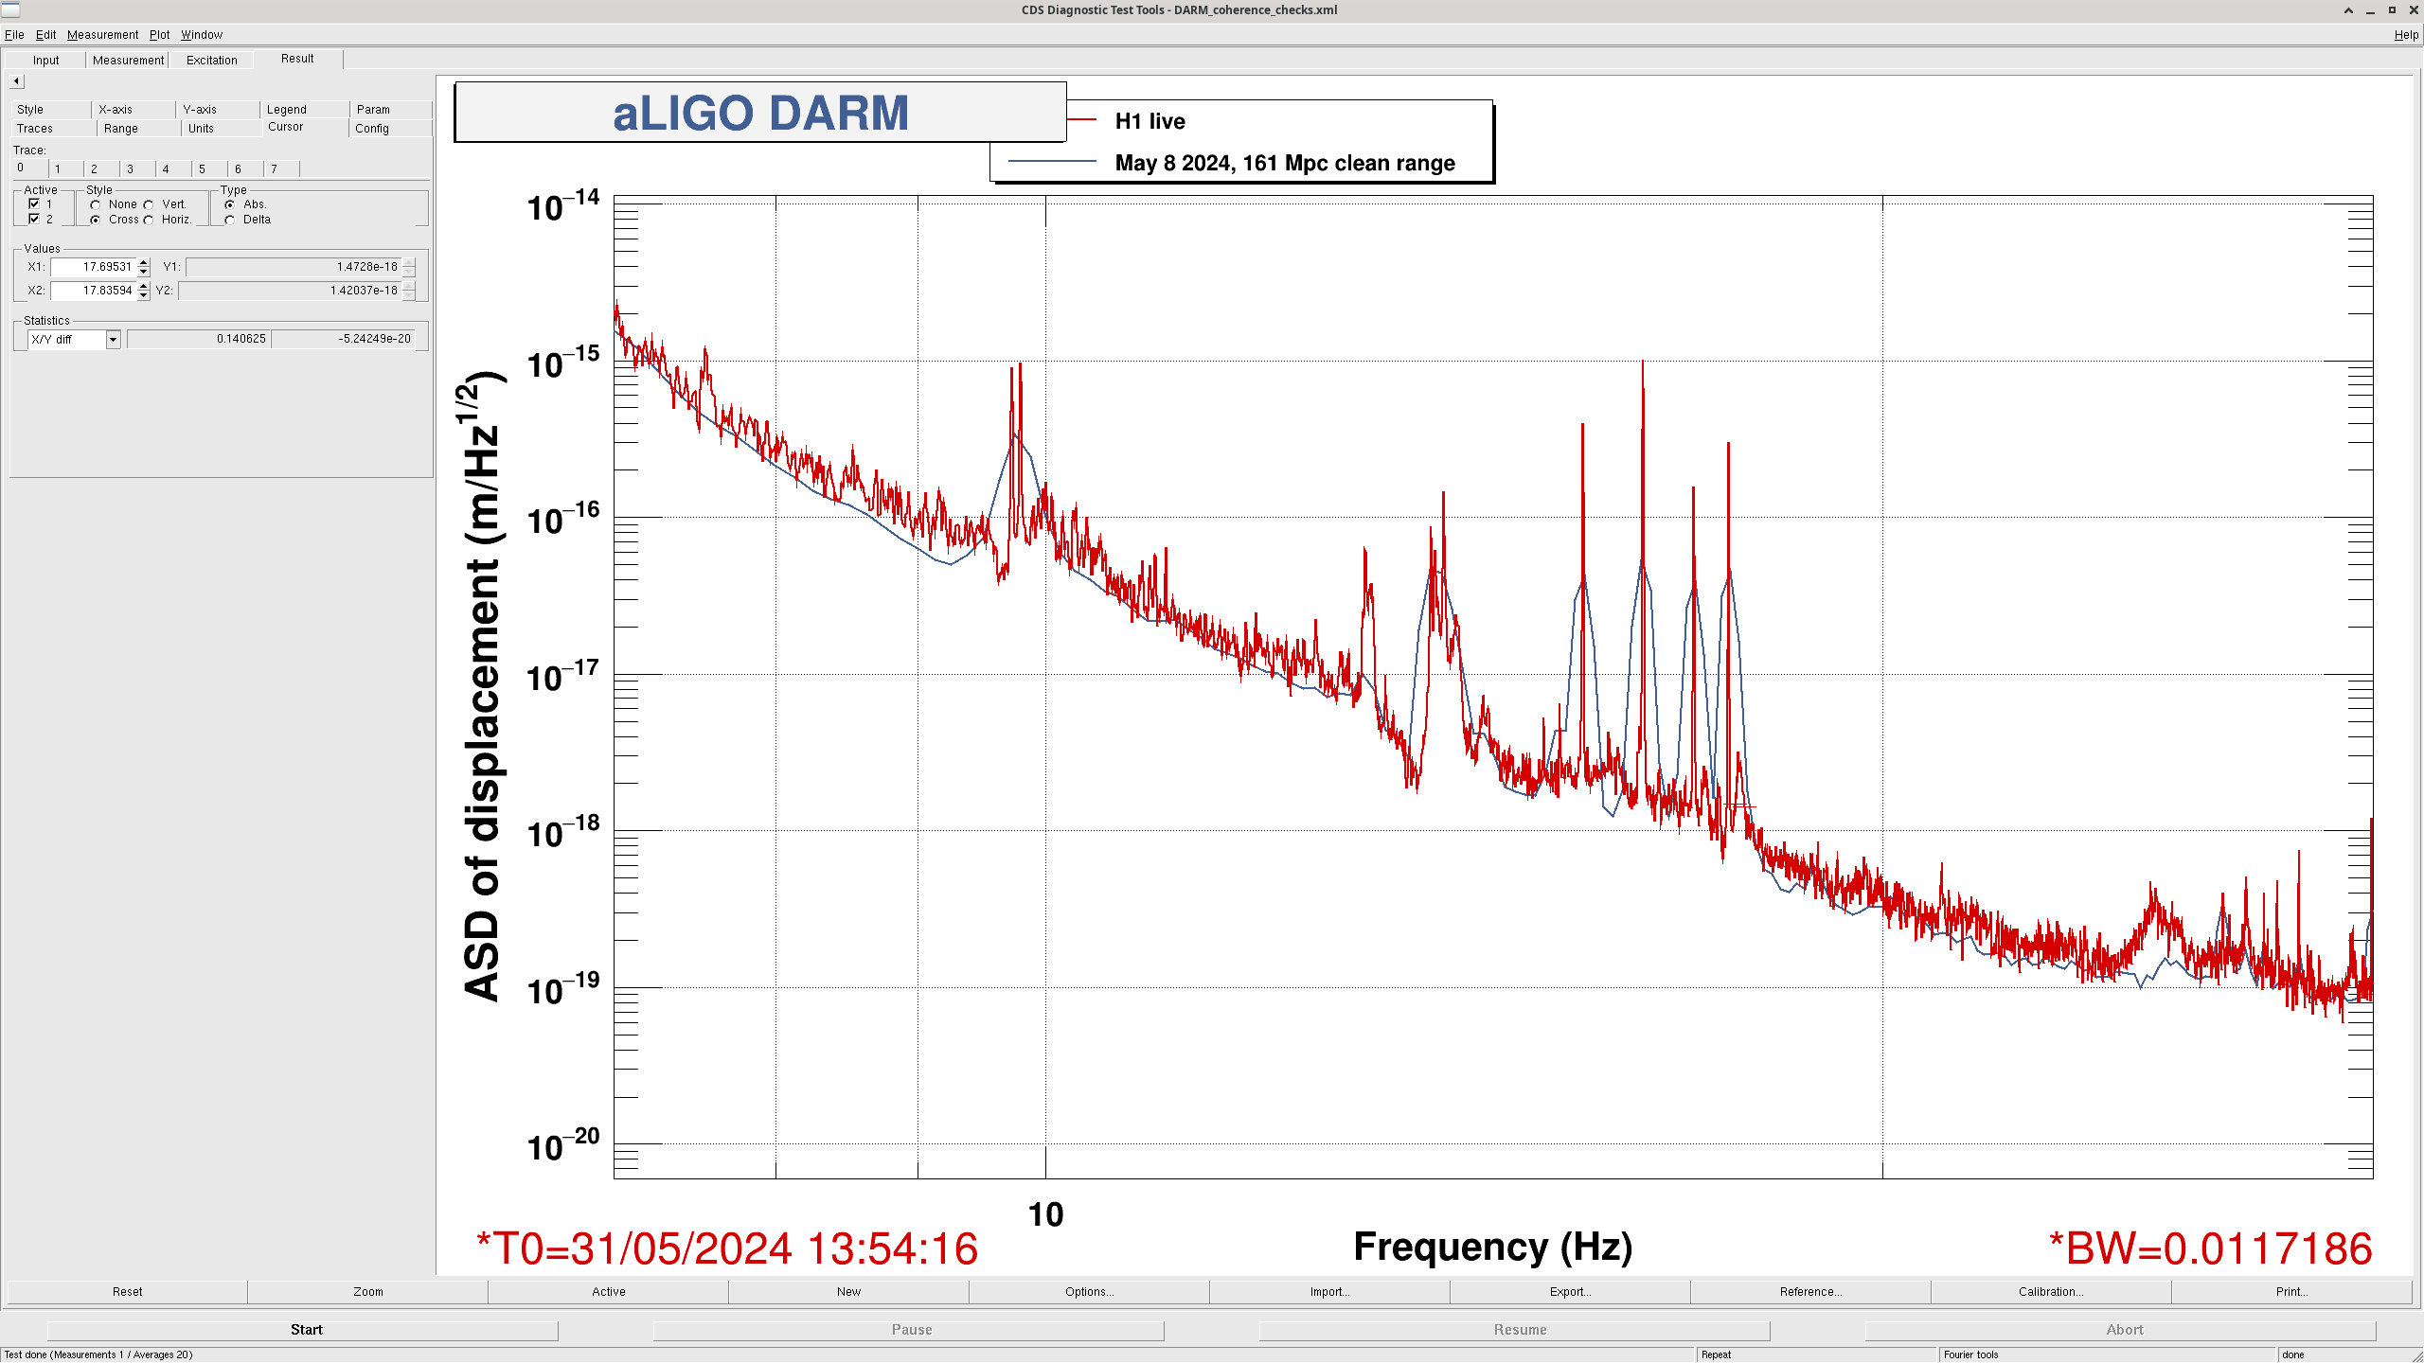The image size is (2424, 1363).
Task: Click the window menu icon in title bar
Action: click(10, 9)
